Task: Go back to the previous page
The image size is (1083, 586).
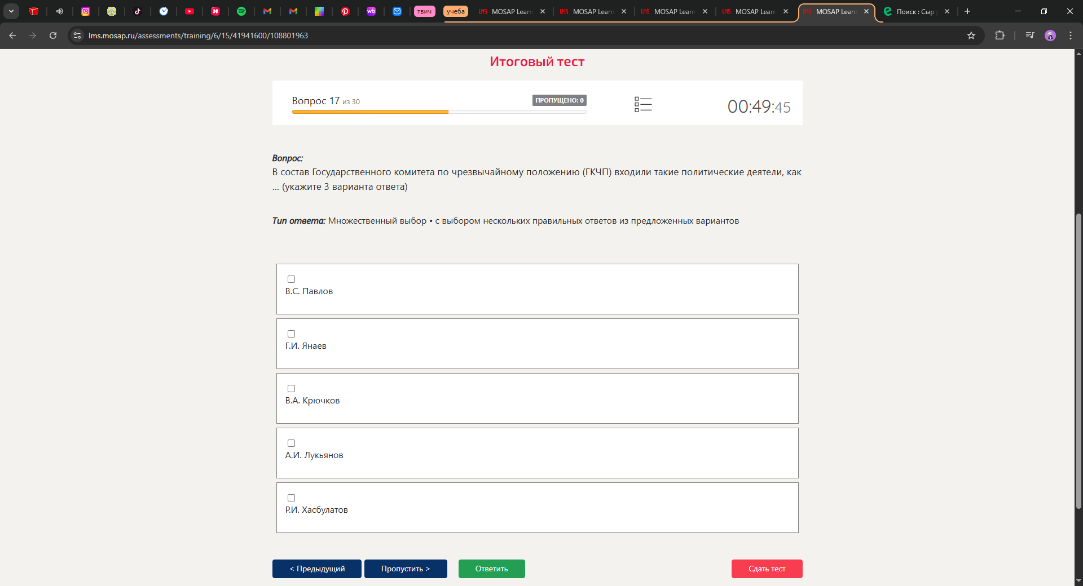Action: [x=12, y=35]
